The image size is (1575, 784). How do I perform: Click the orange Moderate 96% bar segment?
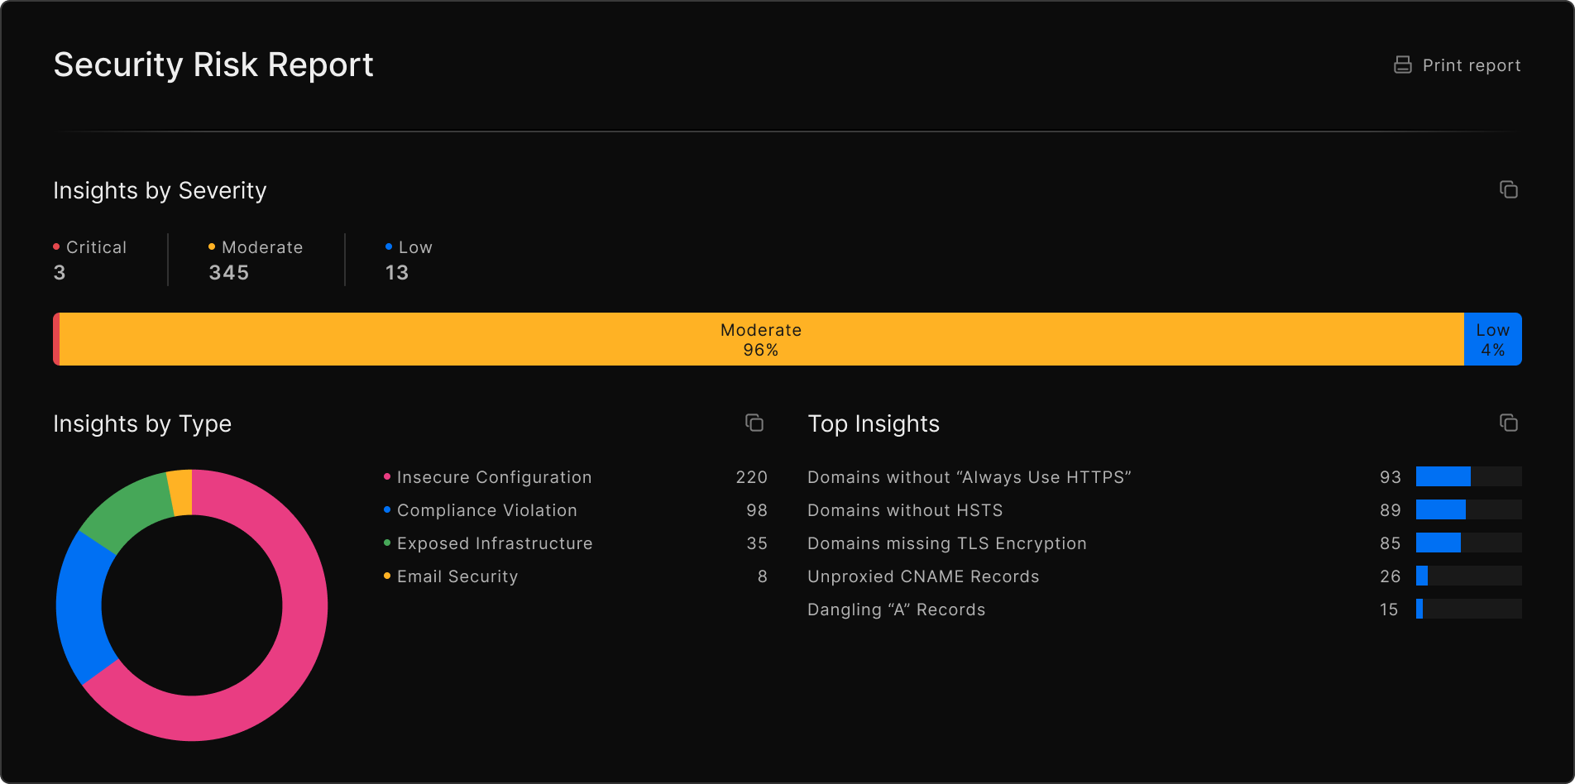(x=761, y=339)
